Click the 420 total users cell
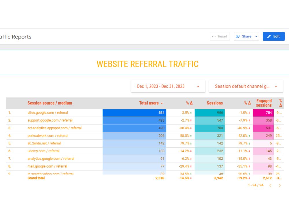The height and width of the screenshot is (217, 289). pyautogui.click(x=134, y=128)
